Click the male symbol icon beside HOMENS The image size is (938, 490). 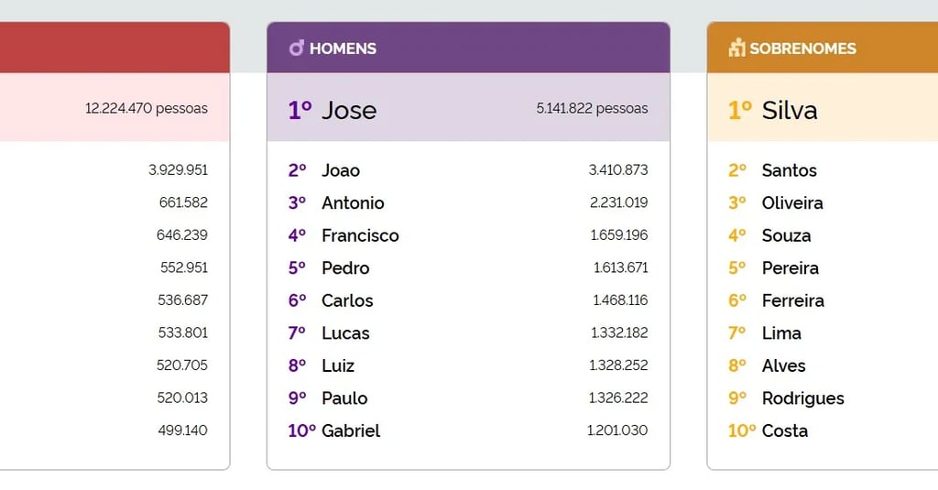[x=296, y=49]
